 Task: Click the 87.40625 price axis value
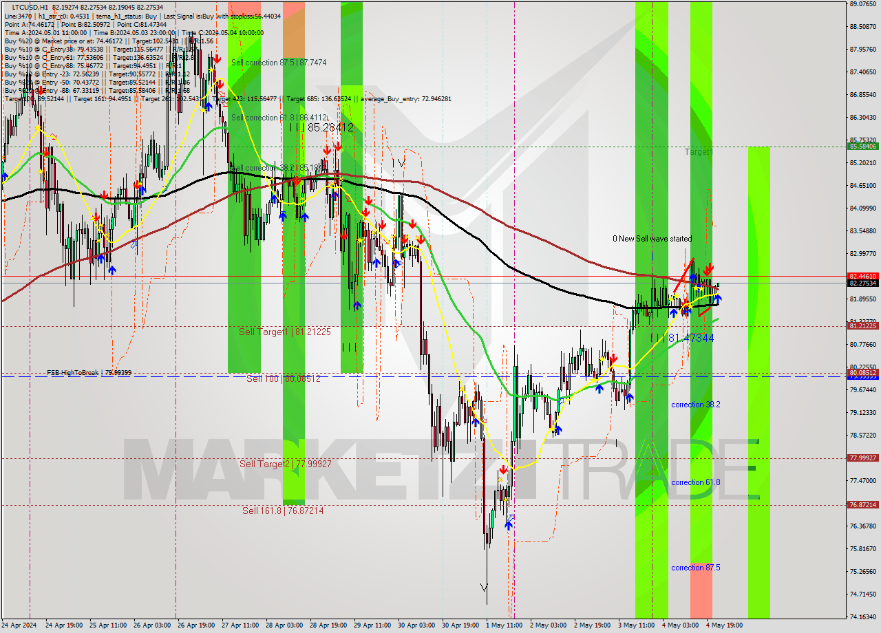[863, 72]
